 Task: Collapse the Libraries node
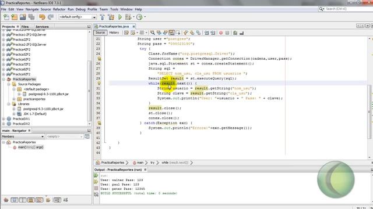[9, 104]
